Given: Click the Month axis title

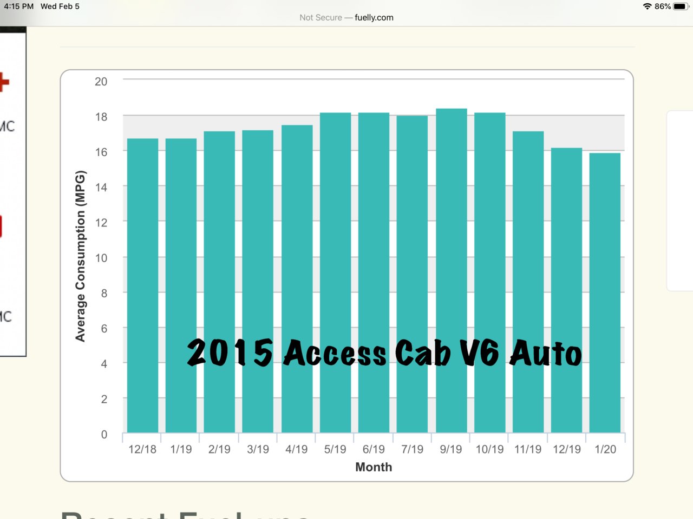Looking at the screenshot, I should pyautogui.click(x=374, y=467).
